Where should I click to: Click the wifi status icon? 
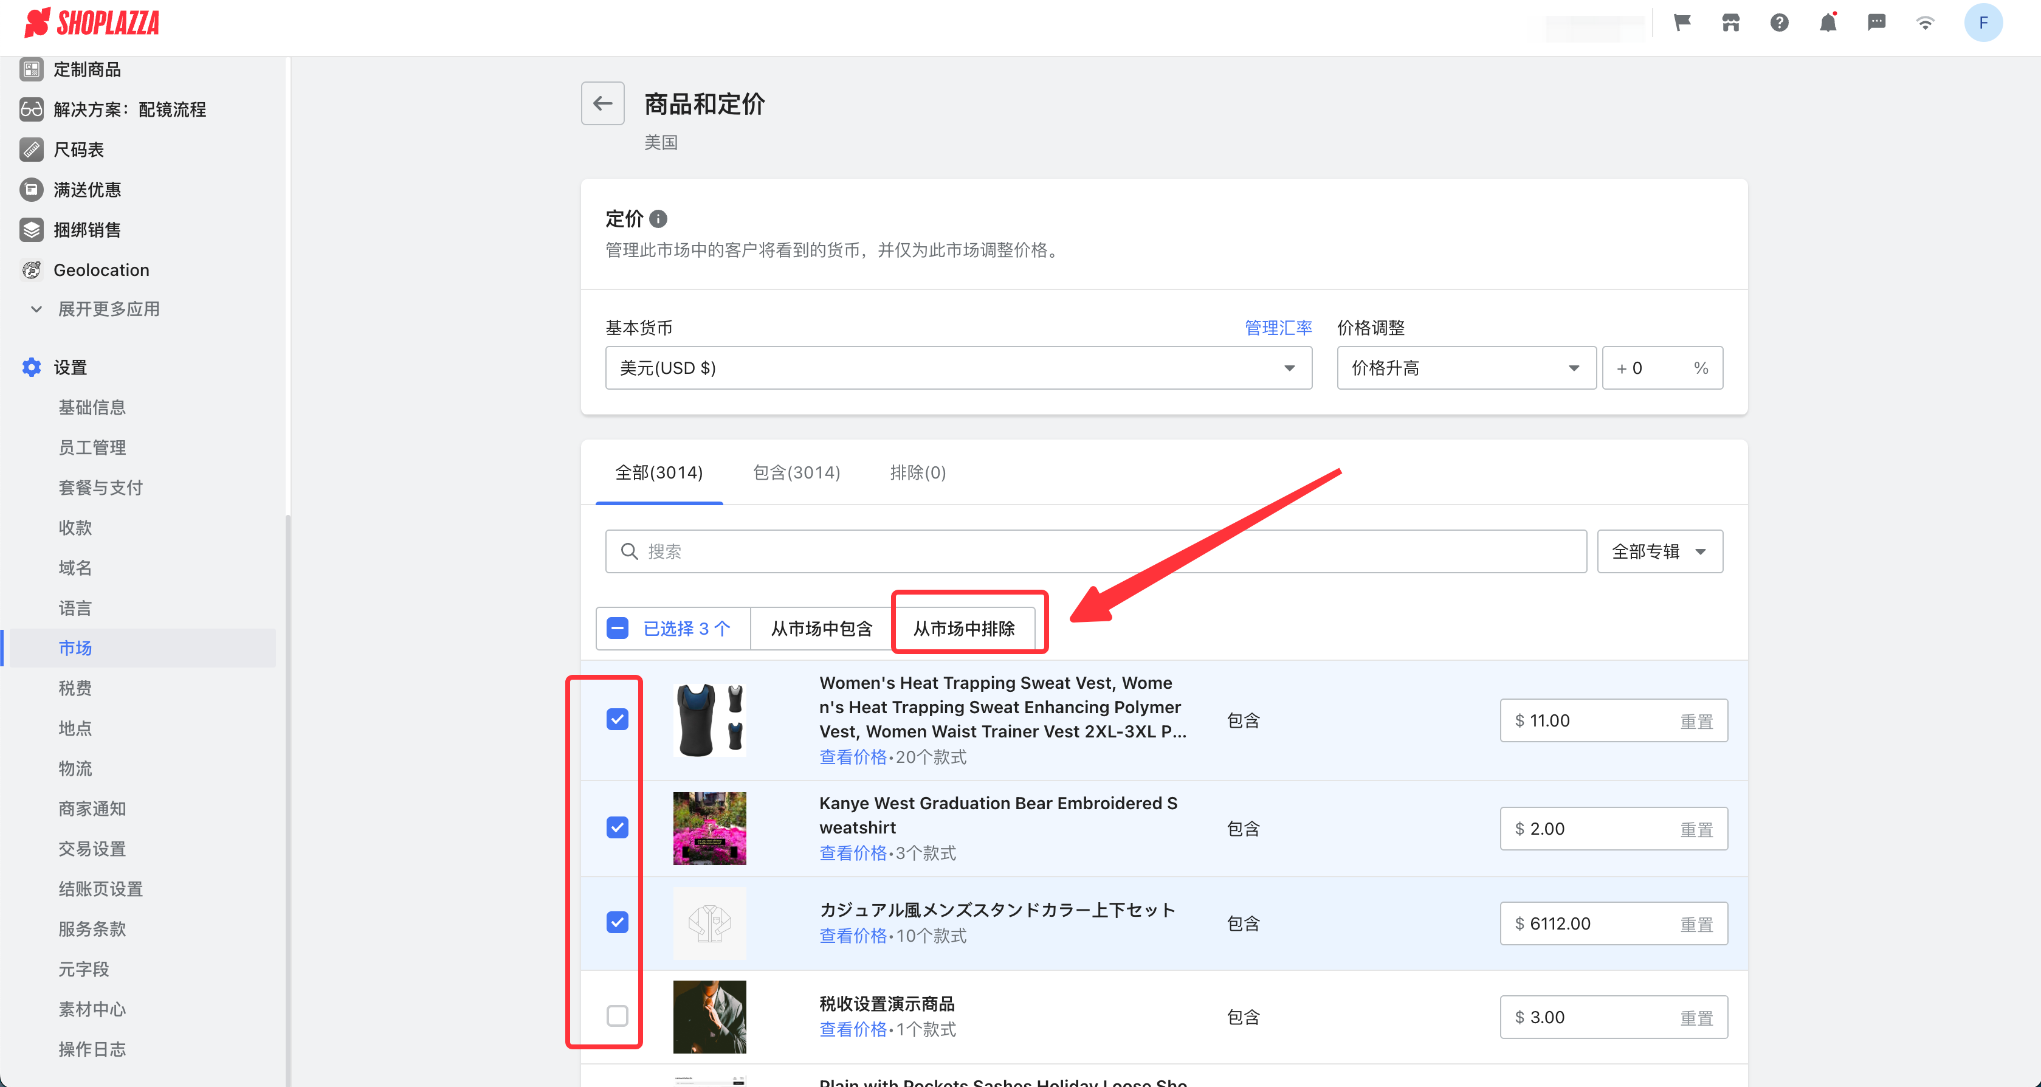pyautogui.click(x=1926, y=23)
